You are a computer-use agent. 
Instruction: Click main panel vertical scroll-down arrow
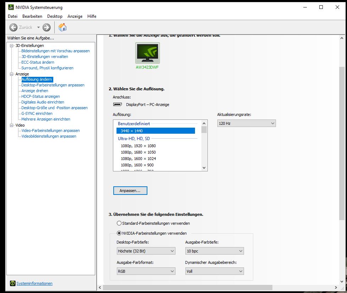(342, 282)
